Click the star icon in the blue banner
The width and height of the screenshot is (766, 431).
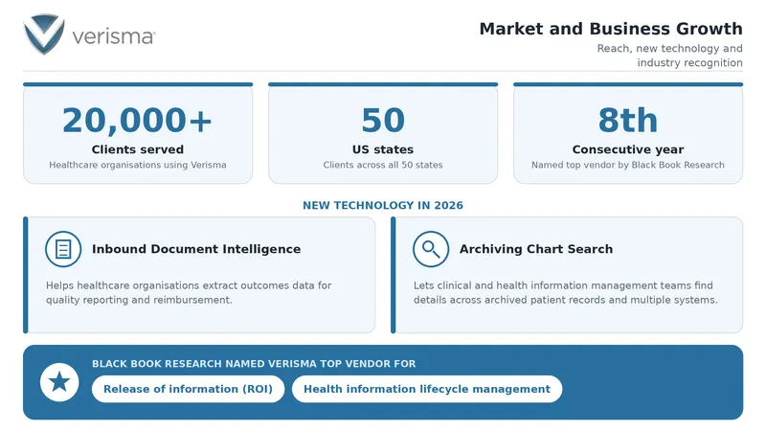tap(59, 382)
